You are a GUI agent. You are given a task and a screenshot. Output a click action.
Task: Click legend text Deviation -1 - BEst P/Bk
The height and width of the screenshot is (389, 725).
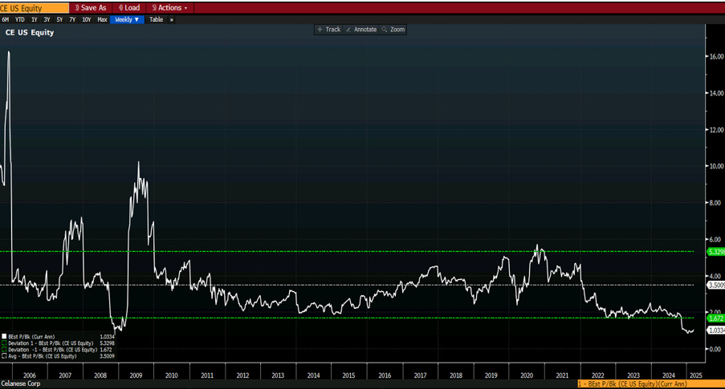pyautogui.click(x=53, y=350)
